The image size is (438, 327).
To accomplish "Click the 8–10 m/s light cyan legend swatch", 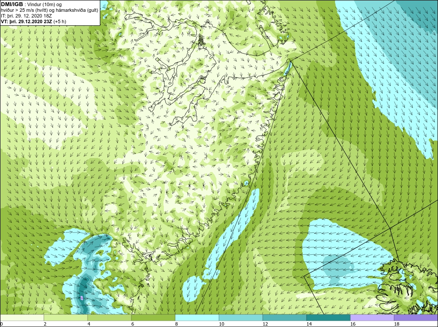I will 197,318.
